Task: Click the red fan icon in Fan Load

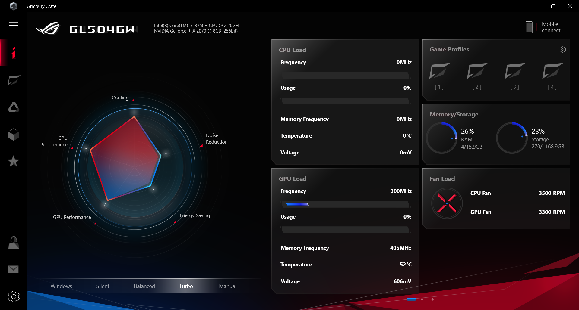Action: [x=447, y=203]
